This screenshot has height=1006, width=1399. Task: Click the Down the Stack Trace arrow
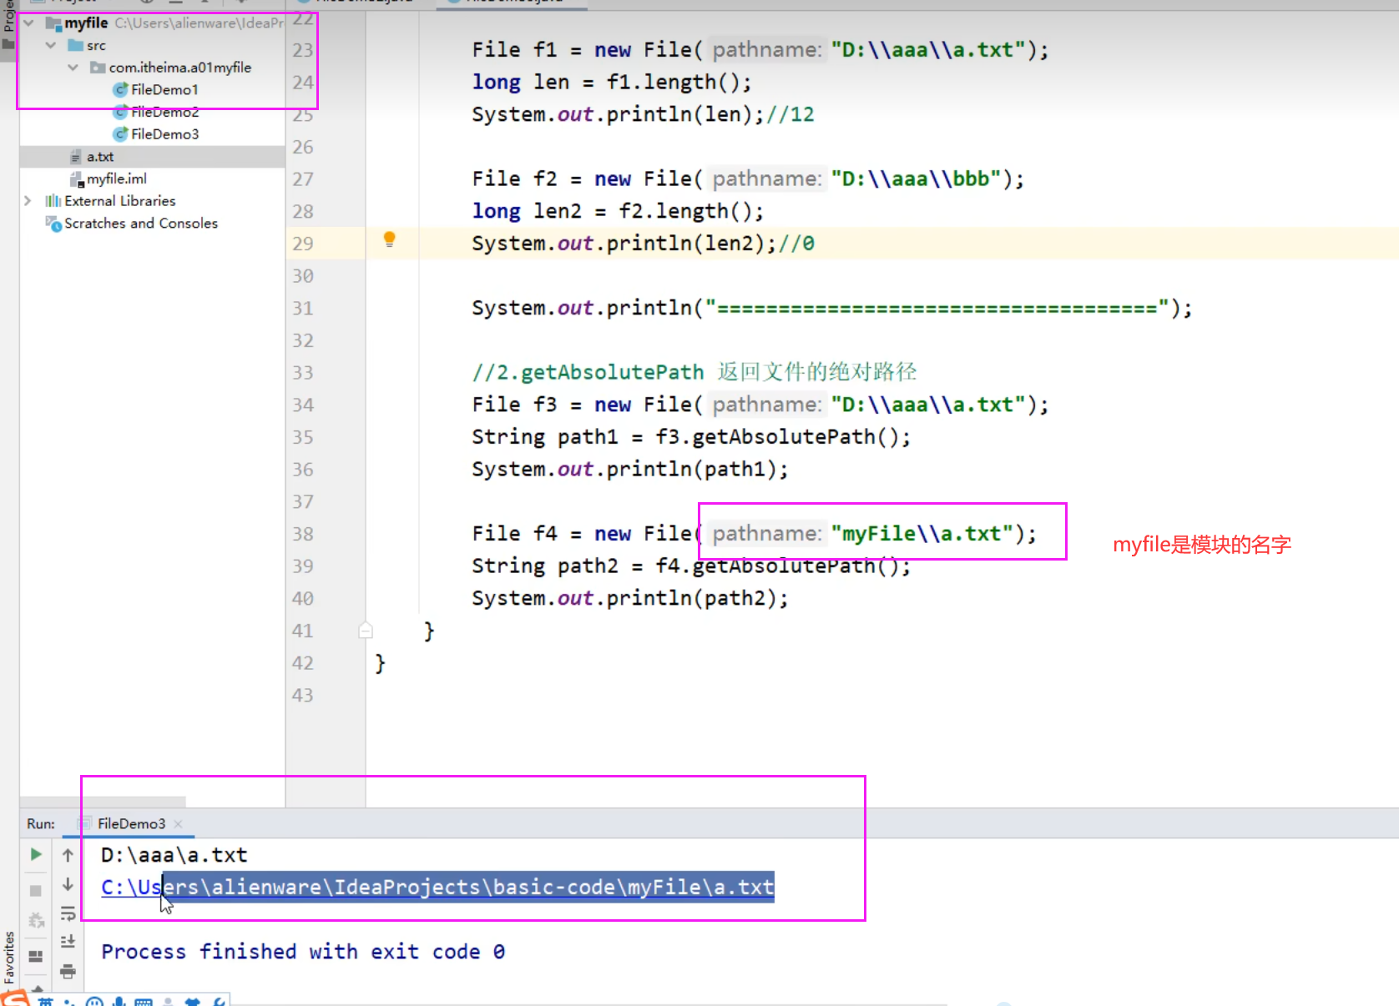click(x=68, y=884)
